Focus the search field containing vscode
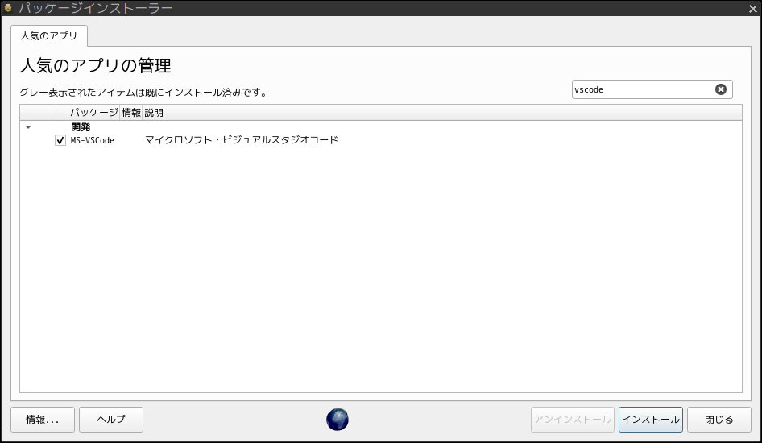 (x=643, y=89)
